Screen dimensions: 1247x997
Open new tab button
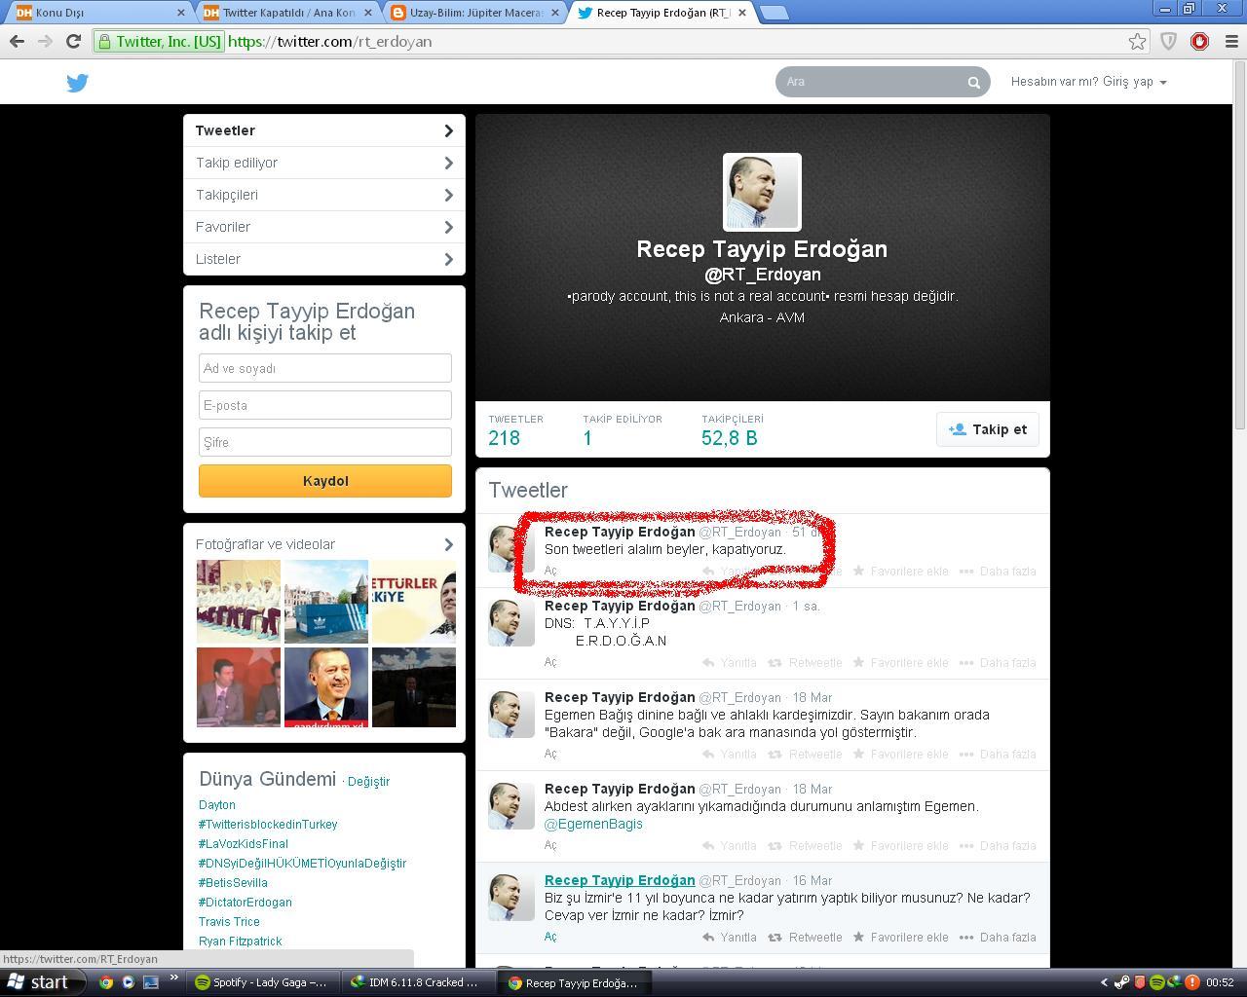click(x=774, y=13)
